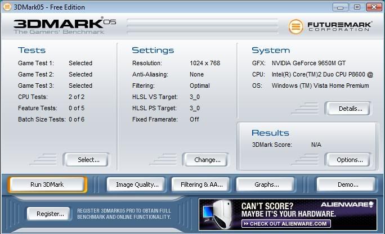Click the 'HLSL VS Target:' label
The height and width of the screenshot is (234, 385).
(x=155, y=97)
